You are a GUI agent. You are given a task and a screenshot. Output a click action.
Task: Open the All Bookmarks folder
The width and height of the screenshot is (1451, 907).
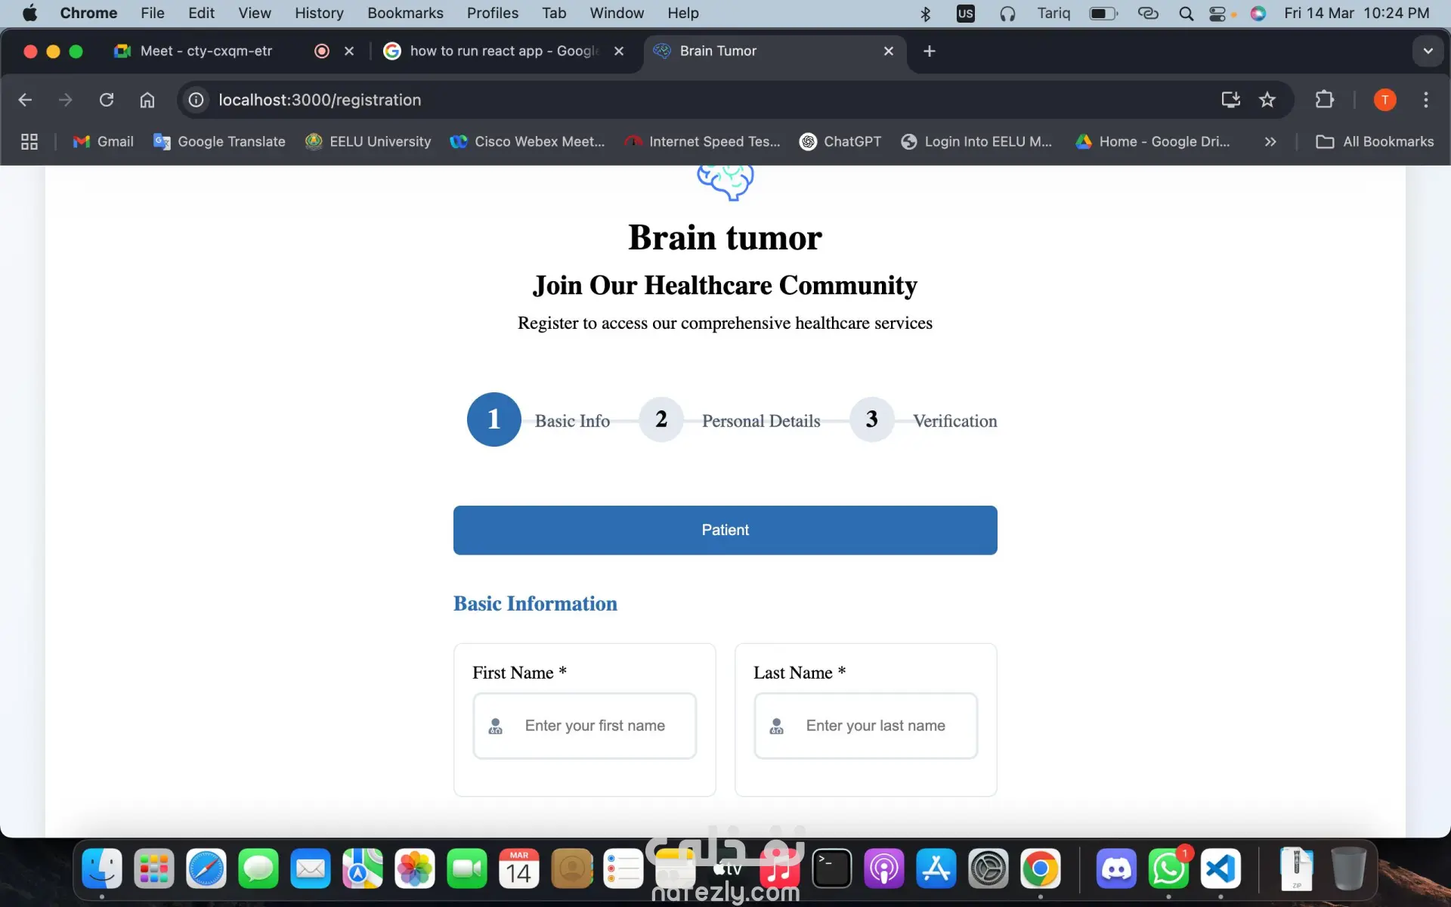1375,141
